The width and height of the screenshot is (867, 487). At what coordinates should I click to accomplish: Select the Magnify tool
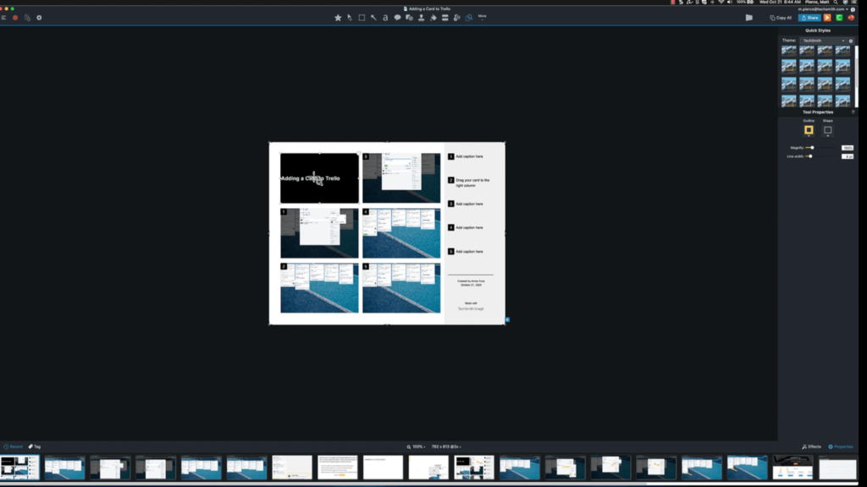click(x=469, y=18)
